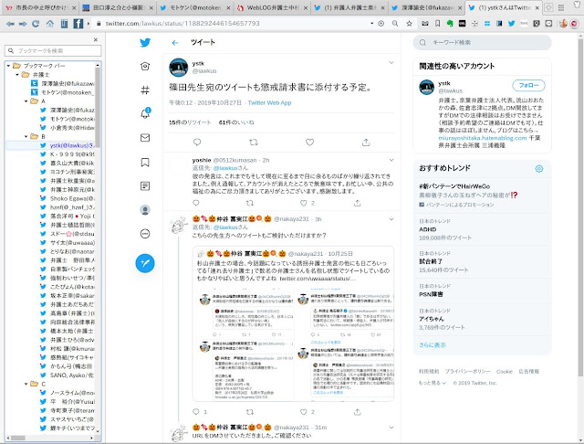
Task: Retweet the nakaya231 tweet with the quoted tweet
Action: click(249, 411)
